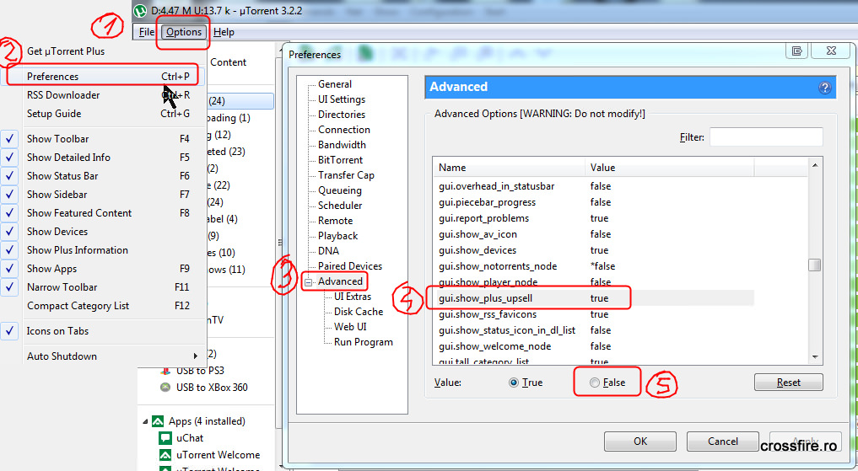Click the OK button
Viewport: 858px width, 471px height.
click(640, 442)
